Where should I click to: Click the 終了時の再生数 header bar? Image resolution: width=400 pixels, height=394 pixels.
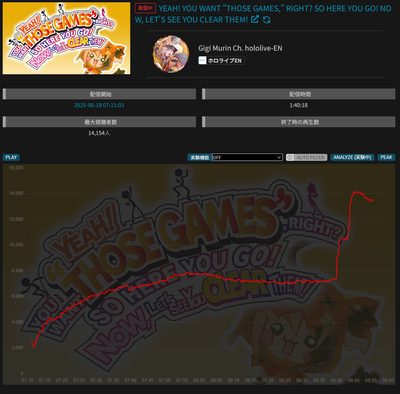299,122
